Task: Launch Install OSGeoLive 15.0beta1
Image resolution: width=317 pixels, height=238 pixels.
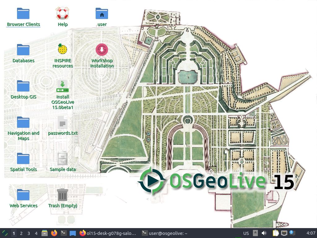Action: click(x=63, y=86)
